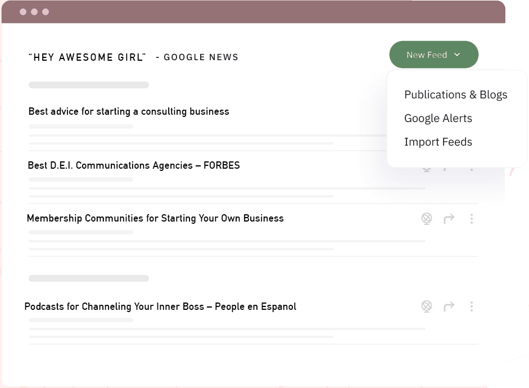Open article about starting a consulting business
Screen dimensions: 529x388
pos(129,111)
